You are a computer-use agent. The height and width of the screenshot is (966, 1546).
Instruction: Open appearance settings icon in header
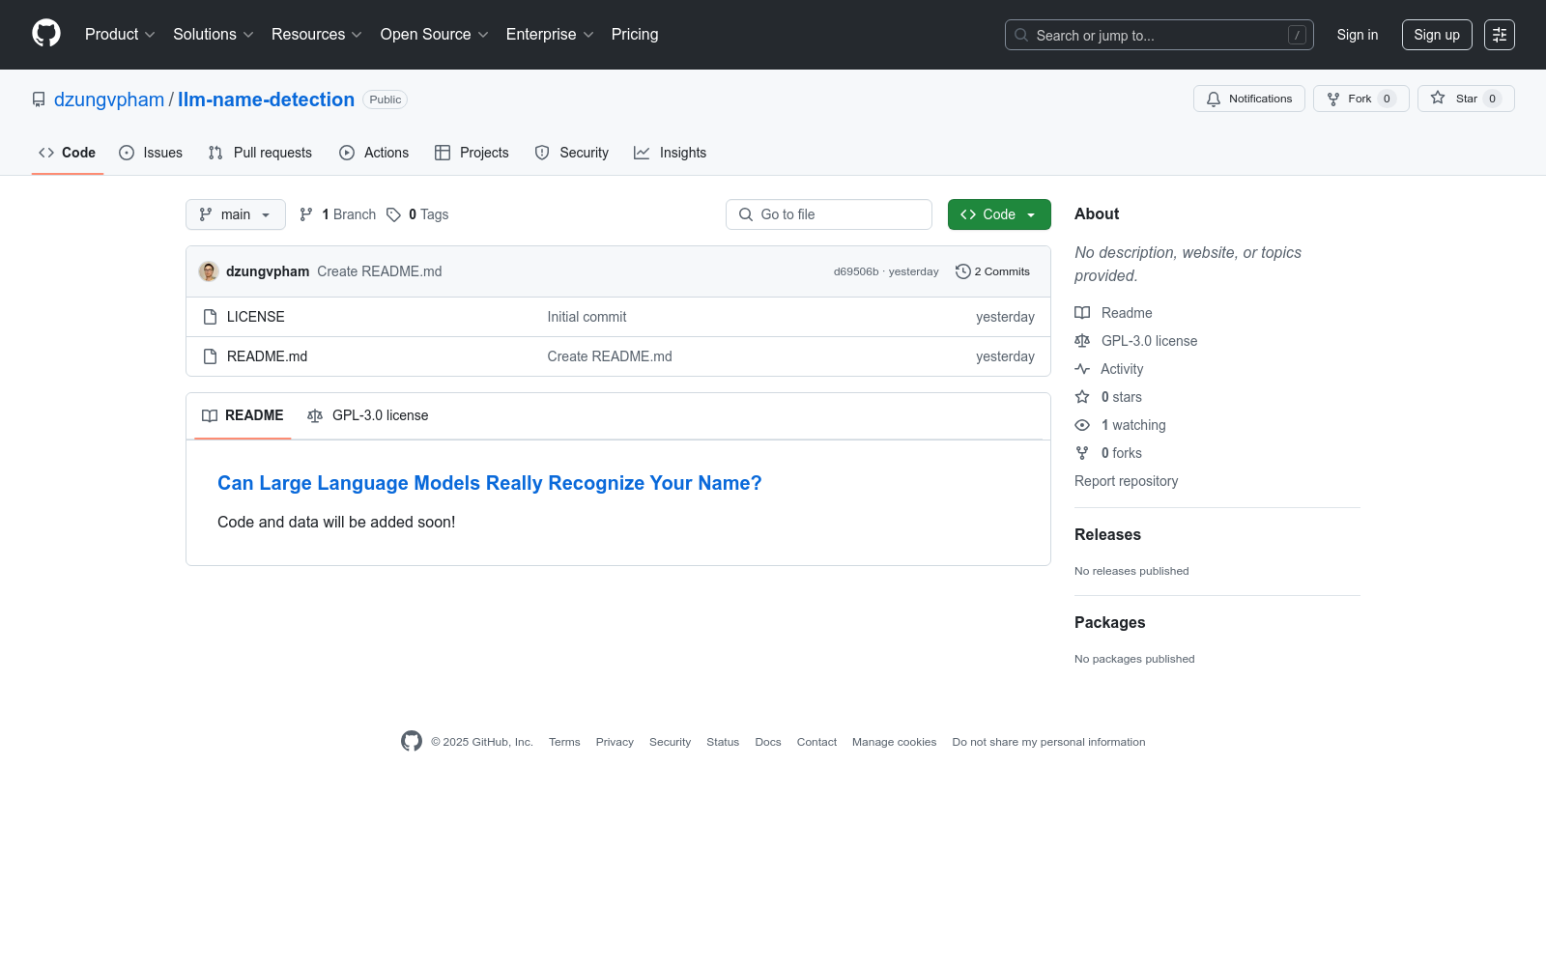[1500, 35]
